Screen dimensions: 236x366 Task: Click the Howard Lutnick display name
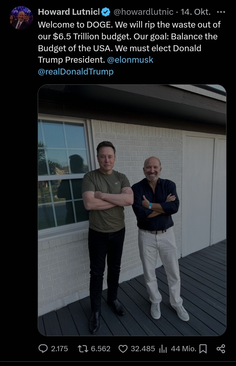69,12
